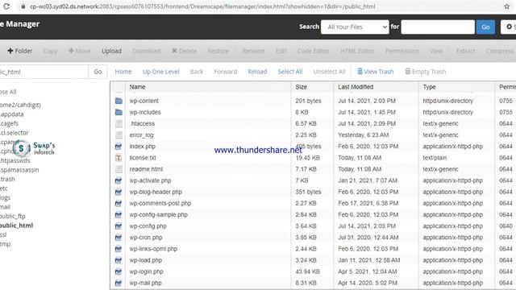Click the Back navigation link

(x=197, y=72)
